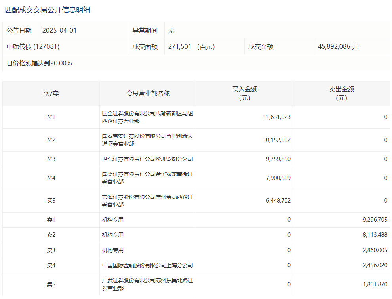The height and width of the screenshot is (299, 392).
Task: Open 国泰君安证券合肥创新大道 branch name
Action: click(147, 140)
